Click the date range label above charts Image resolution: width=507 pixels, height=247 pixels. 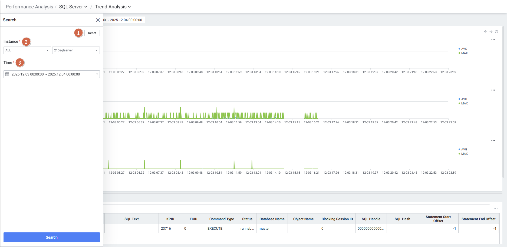point(124,20)
